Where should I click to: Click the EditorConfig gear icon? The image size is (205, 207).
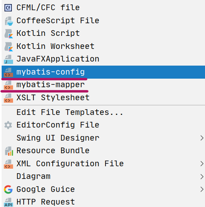click(x=8, y=125)
